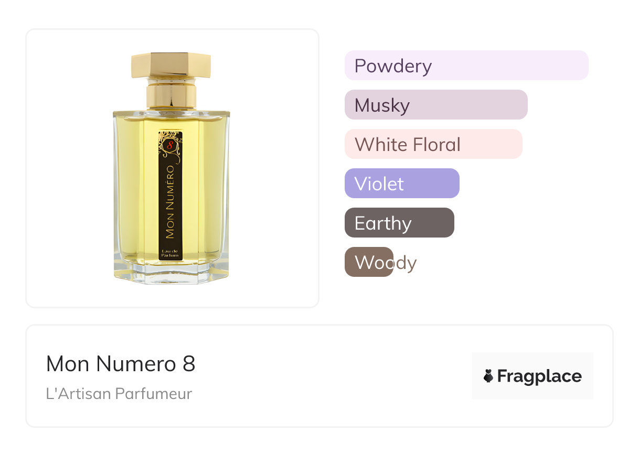Select the Violet accord bar
This screenshot has width=639, height=453.
click(x=402, y=184)
